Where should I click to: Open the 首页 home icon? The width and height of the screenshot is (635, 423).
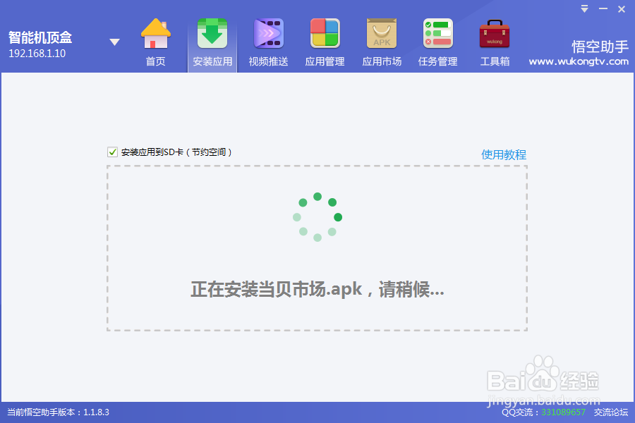pos(156,42)
